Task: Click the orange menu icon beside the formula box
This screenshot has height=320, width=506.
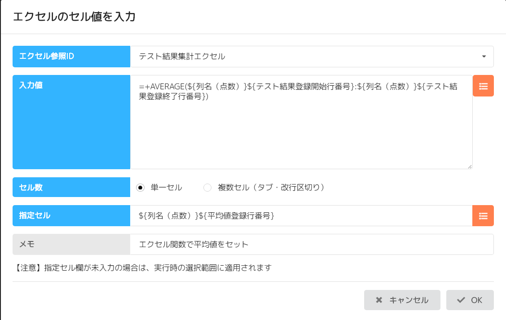Action: tap(483, 86)
